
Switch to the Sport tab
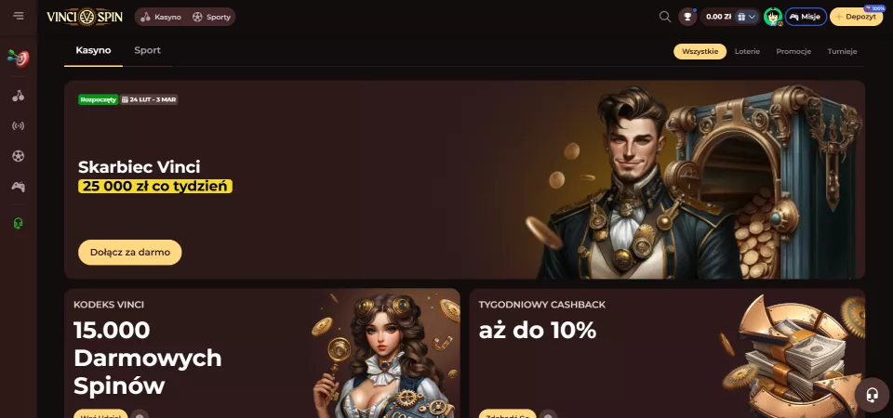(148, 50)
